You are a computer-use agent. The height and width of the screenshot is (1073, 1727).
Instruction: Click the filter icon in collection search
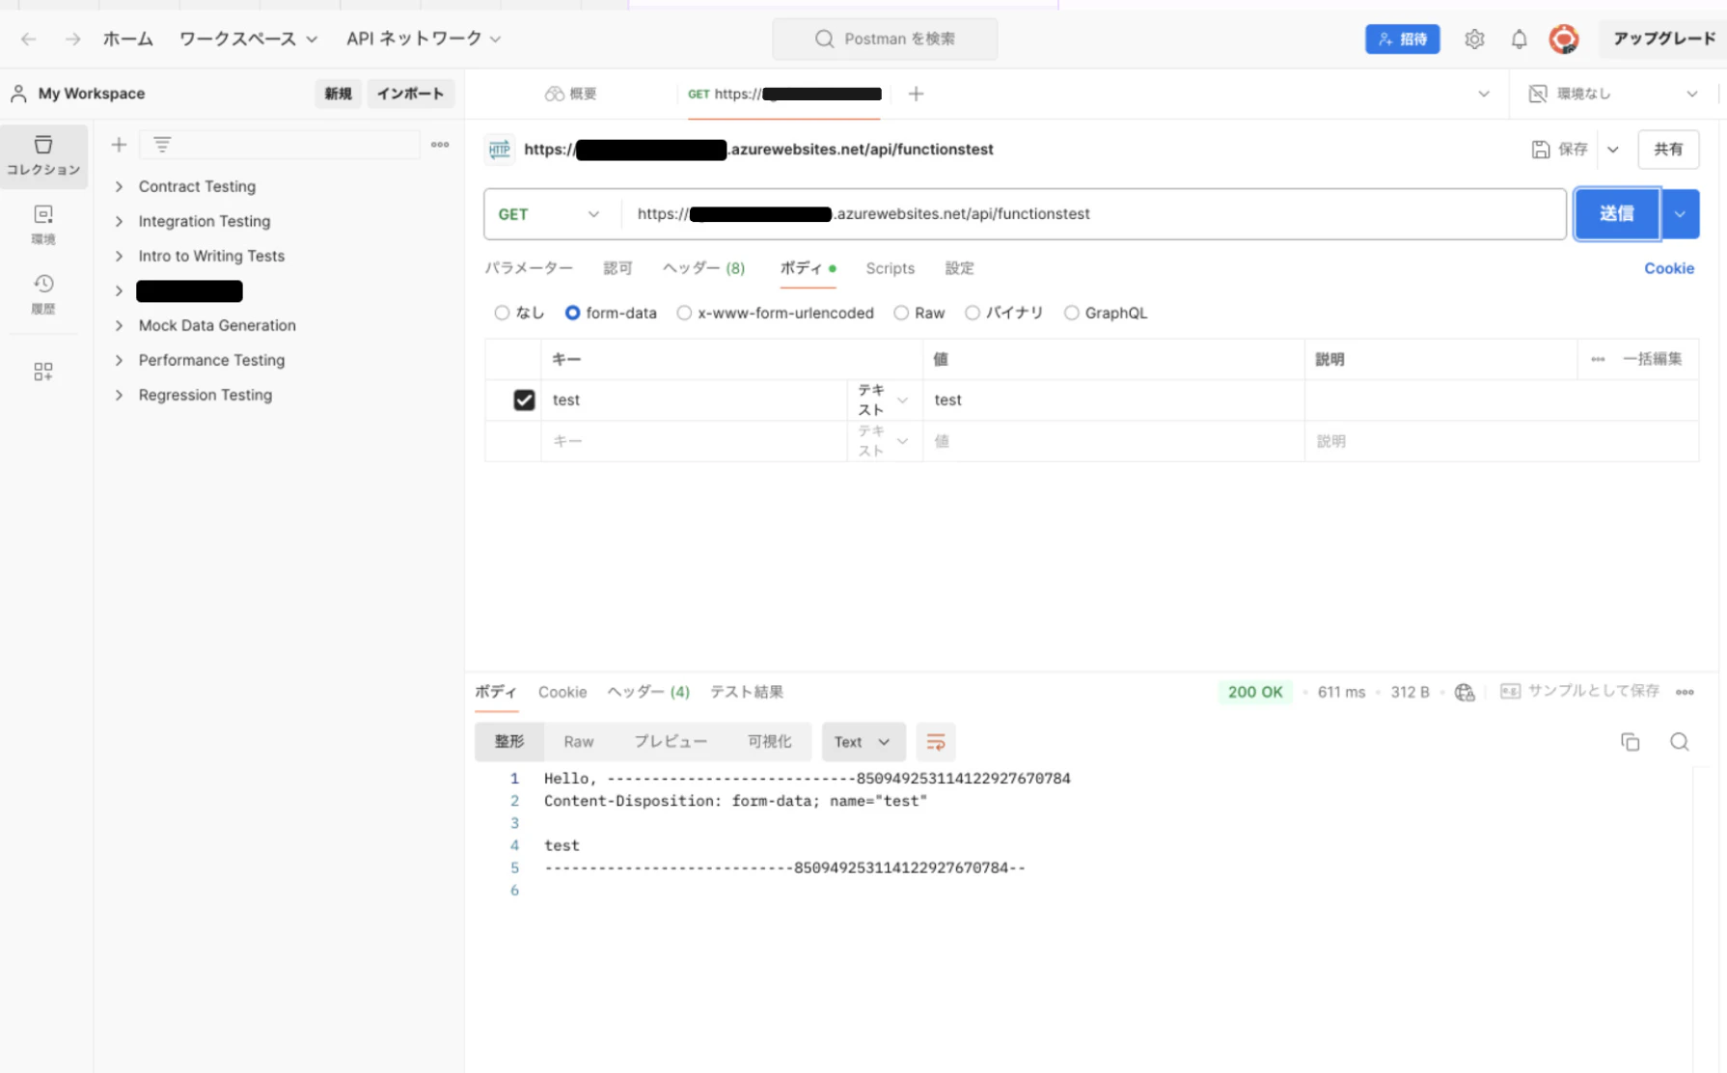162,145
